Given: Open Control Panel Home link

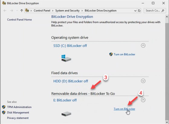Looking at the screenshot, I should click(x=19, y=20).
